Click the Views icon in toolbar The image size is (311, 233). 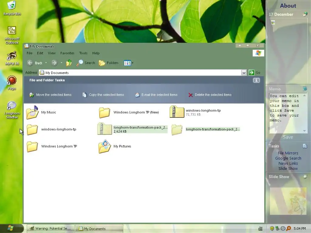pyautogui.click(x=127, y=63)
